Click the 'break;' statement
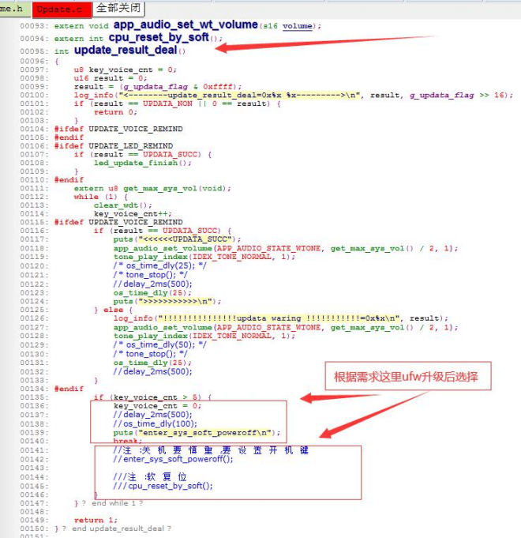The image size is (521, 538). point(128,441)
